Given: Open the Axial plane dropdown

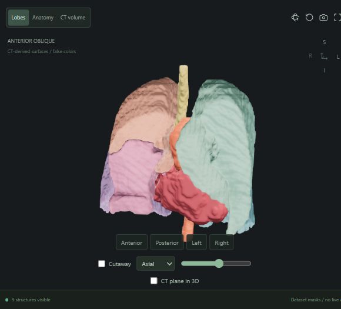Looking at the screenshot, I should pyautogui.click(x=155, y=264).
